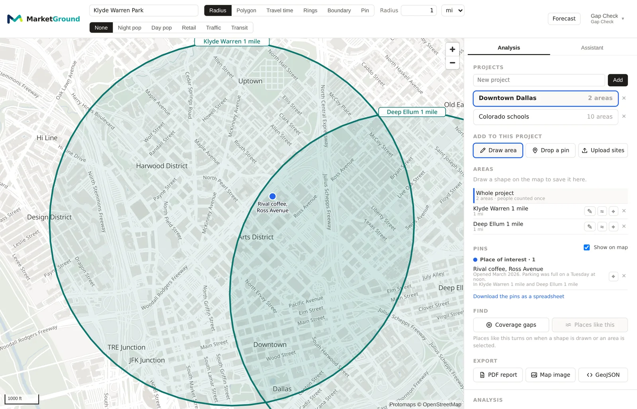Image resolution: width=637 pixels, height=409 pixels.
Task: Center map on Rival coffee pin
Action: point(614,276)
